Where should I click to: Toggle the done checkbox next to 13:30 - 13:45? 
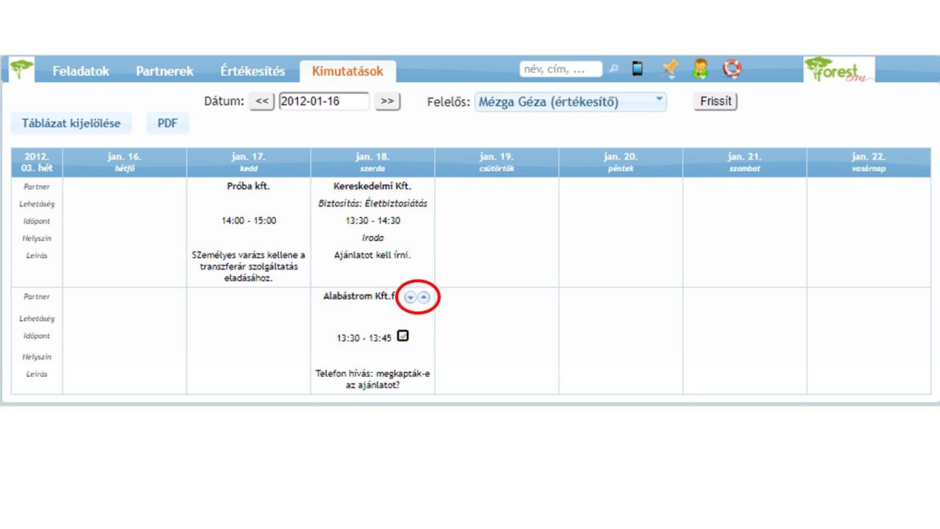click(402, 336)
